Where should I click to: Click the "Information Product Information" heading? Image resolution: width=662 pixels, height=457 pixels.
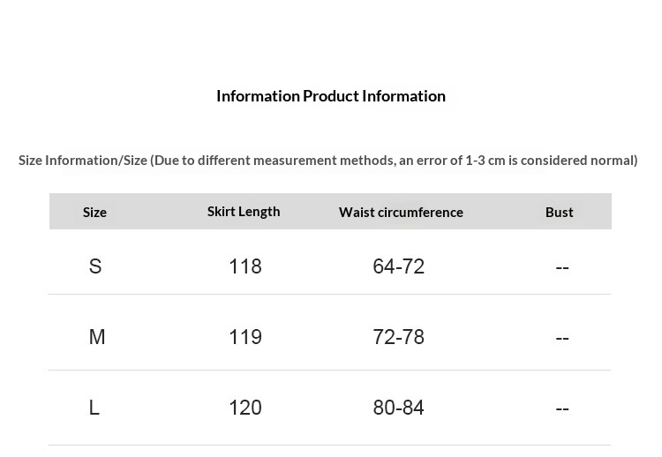pos(331,96)
